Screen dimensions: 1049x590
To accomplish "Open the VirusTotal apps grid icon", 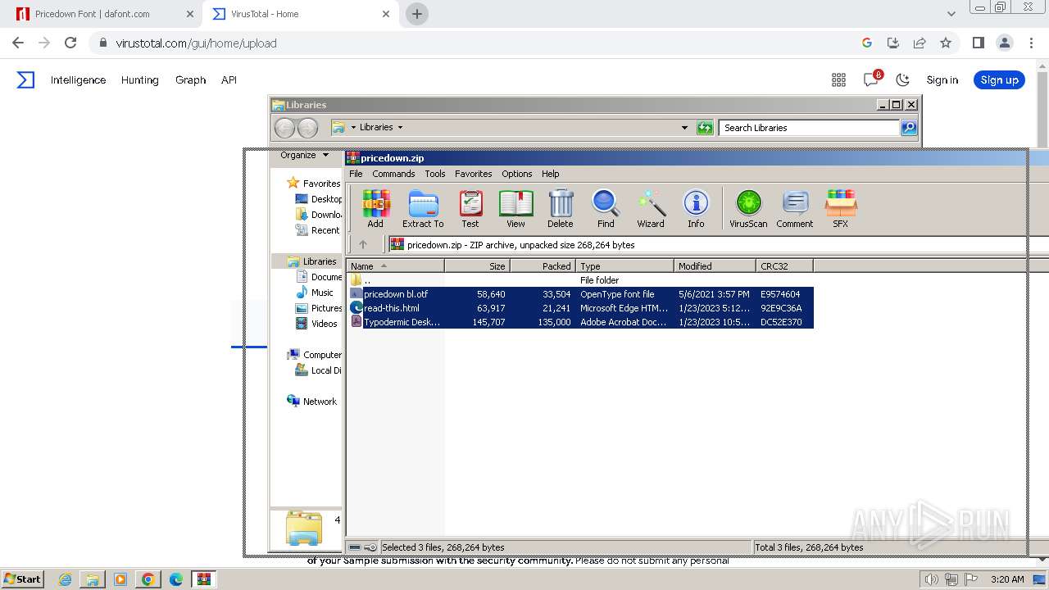I will tap(838, 79).
